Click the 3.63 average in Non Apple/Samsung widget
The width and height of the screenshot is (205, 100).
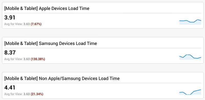pos(27,94)
